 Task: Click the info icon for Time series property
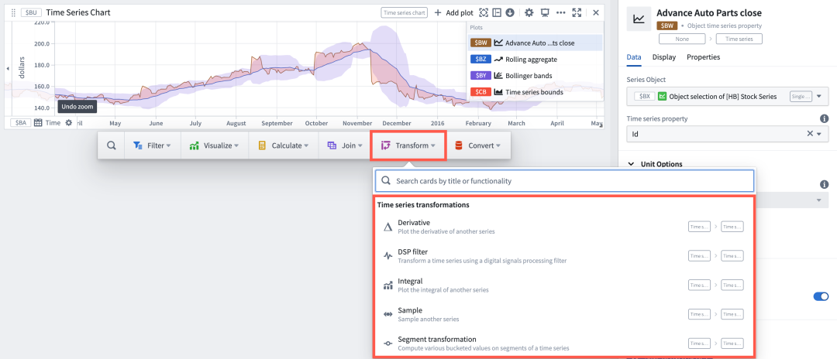[824, 118]
